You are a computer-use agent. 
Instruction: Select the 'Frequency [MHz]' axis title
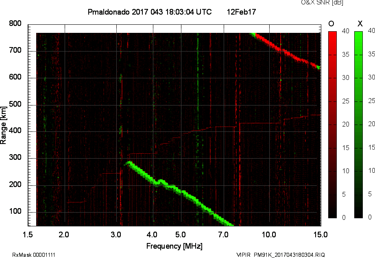tap(174, 246)
